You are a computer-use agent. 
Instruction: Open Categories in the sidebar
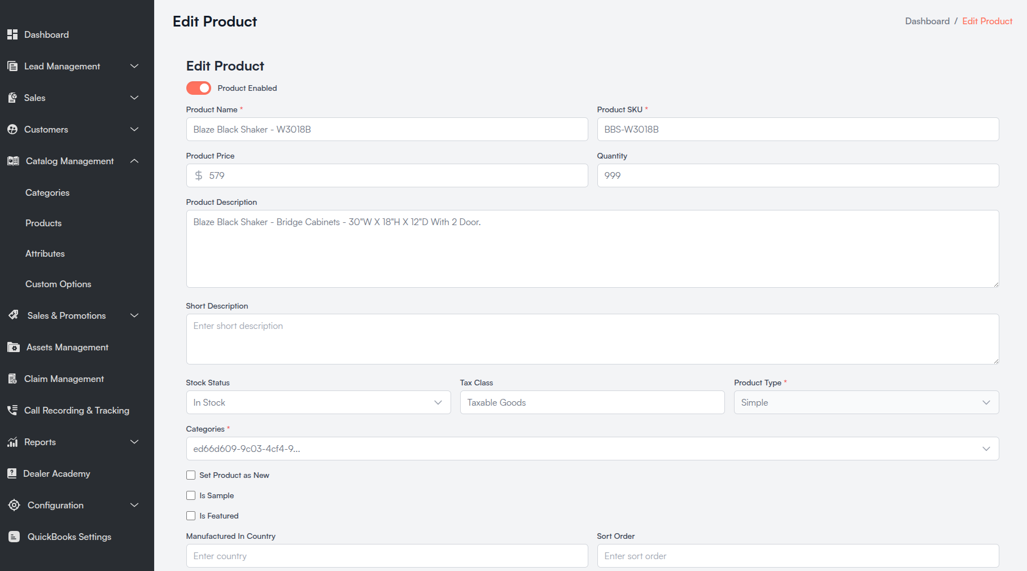pyautogui.click(x=47, y=192)
